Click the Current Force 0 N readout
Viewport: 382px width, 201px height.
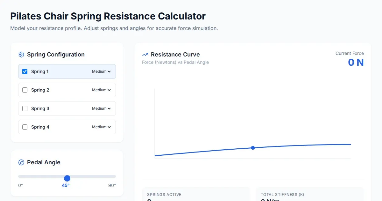pyautogui.click(x=356, y=63)
